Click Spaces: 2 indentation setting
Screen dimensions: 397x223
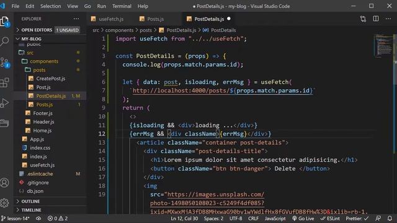click(213, 219)
